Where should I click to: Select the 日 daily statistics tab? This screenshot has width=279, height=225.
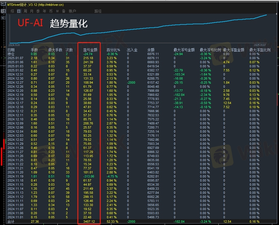coord(19,11)
